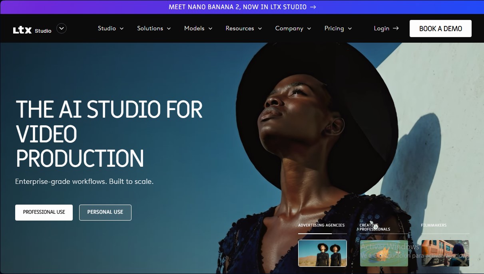Open the chevron menu next to the LTX logo
This screenshot has height=274, width=484.
click(61, 28)
